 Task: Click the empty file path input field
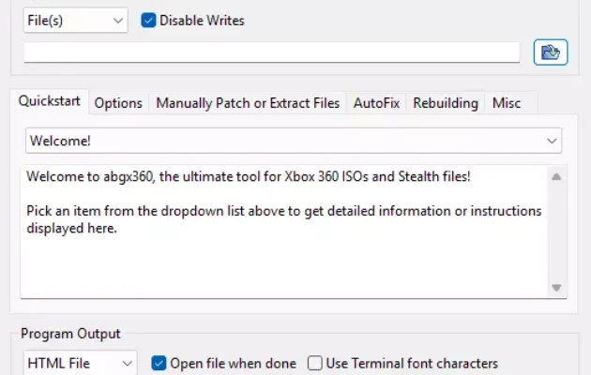tap(272, 52)
